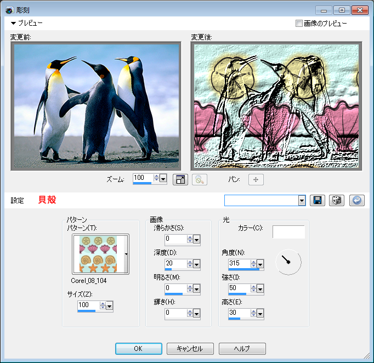Open the settings preset dropdown
Image resolution: width=374 pixels, height=363 pixels.
pos(302,201)
